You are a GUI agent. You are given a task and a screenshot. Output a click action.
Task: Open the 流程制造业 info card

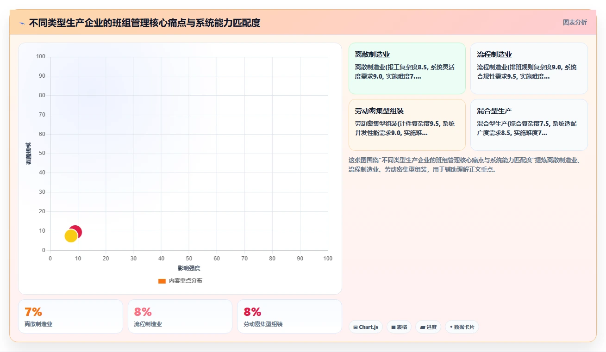[529, 68]
